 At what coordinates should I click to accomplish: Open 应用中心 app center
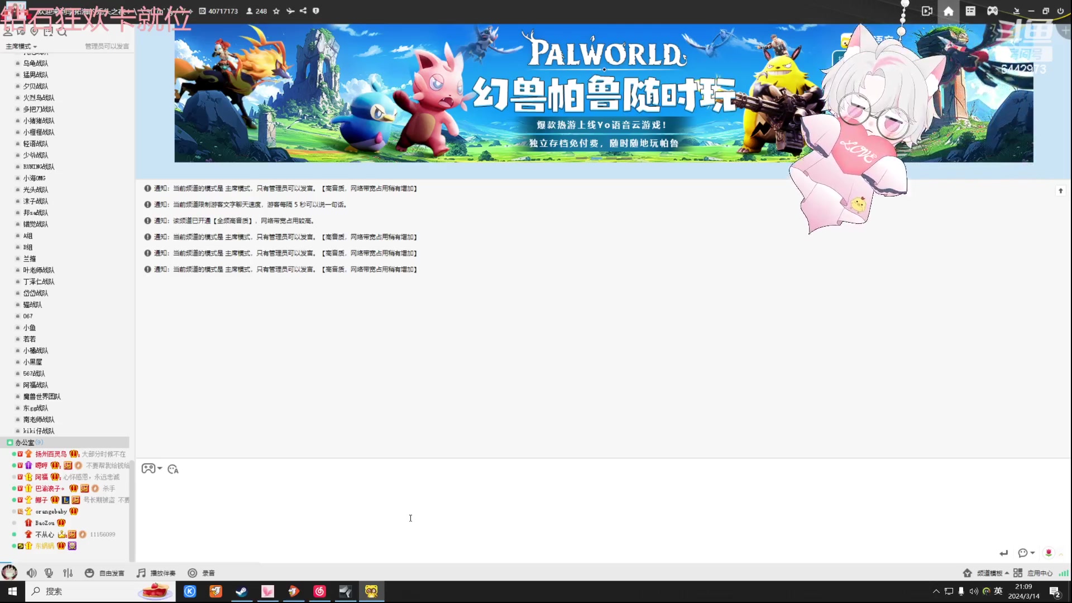[1033, 573]
